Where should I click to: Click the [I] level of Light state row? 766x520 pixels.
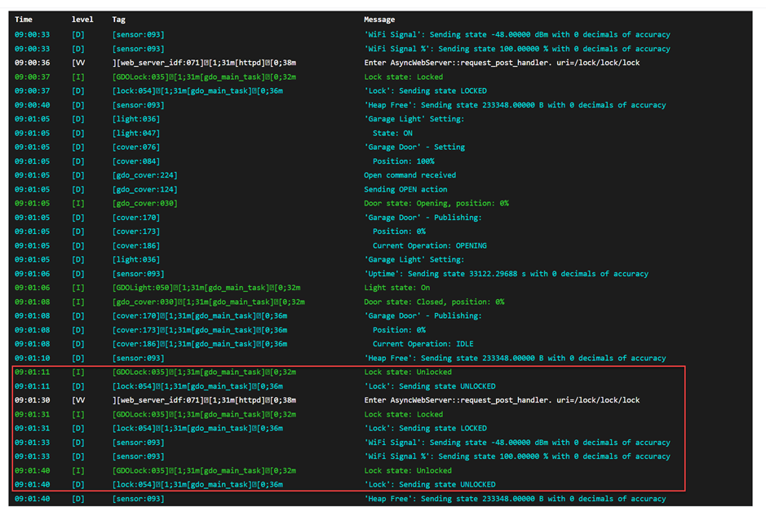pos(78,288)
